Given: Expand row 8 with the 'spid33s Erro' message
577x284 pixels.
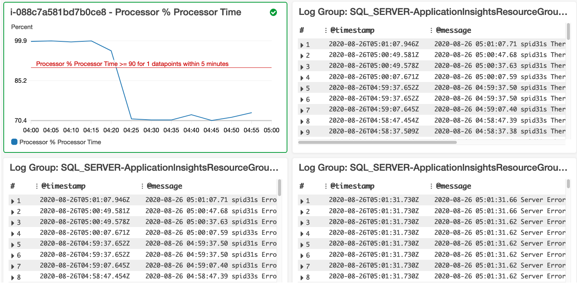Looking at the screenshot, I should [13, 277].
